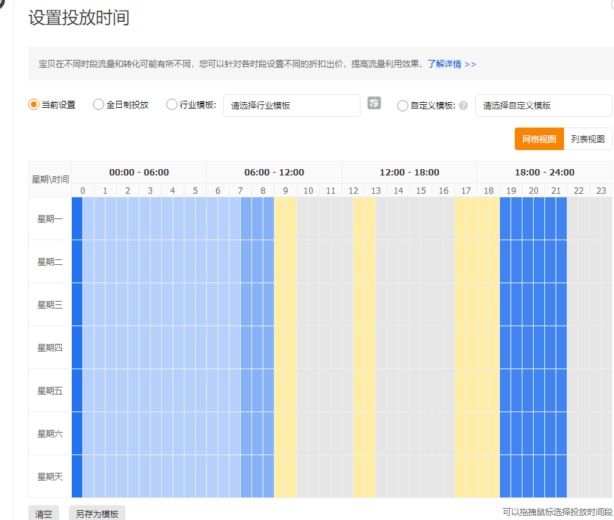Click the 00:00 - 06:00 time header

139,173
